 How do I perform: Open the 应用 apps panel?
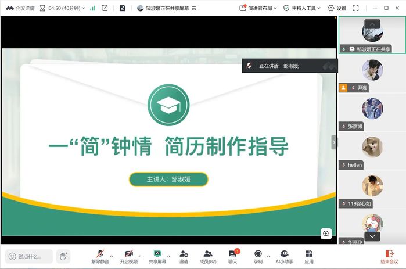click(x=309, y=256)
